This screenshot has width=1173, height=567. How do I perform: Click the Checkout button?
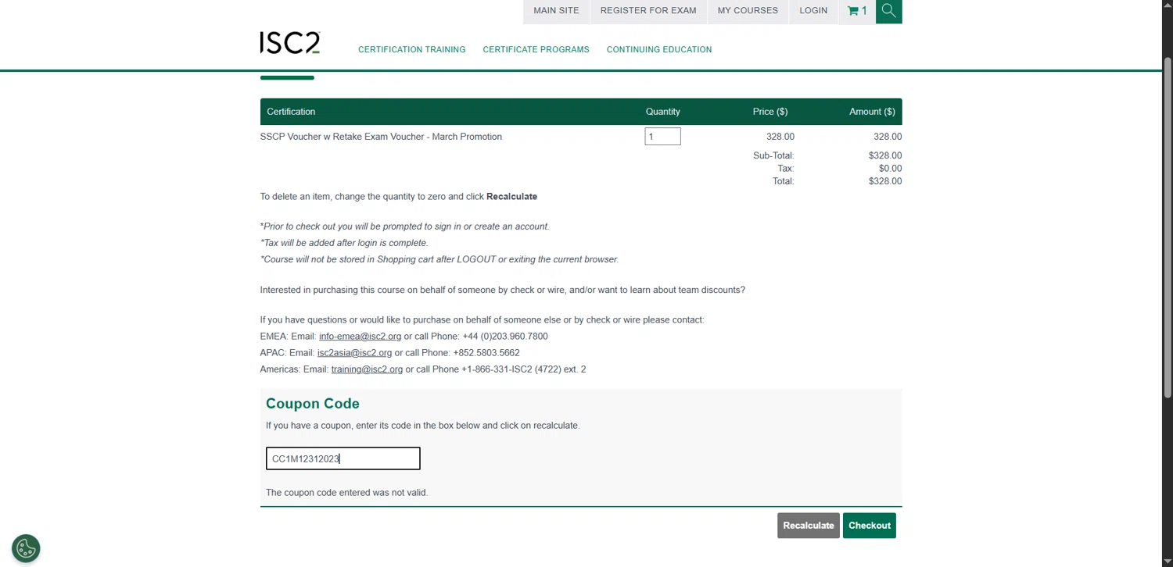click(870, 526)
